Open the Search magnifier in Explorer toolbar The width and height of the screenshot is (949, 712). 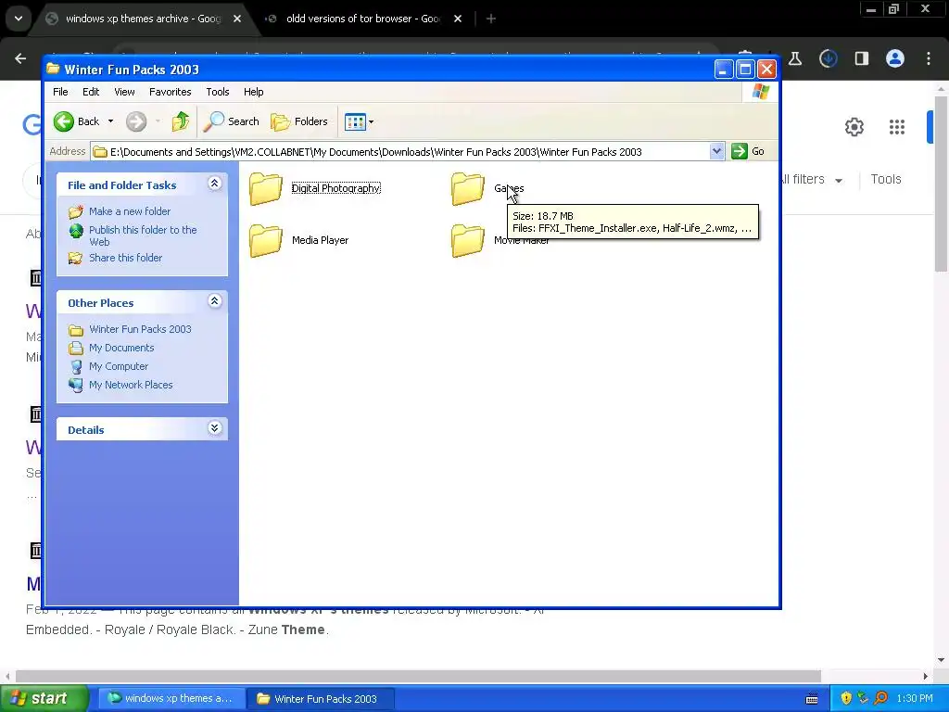pos(231,121)
